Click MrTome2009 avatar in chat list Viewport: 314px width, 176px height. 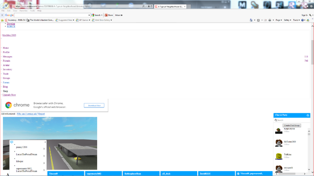coord(279,143)
